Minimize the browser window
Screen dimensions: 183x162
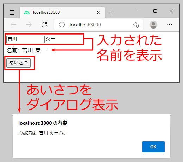[139, 11]
